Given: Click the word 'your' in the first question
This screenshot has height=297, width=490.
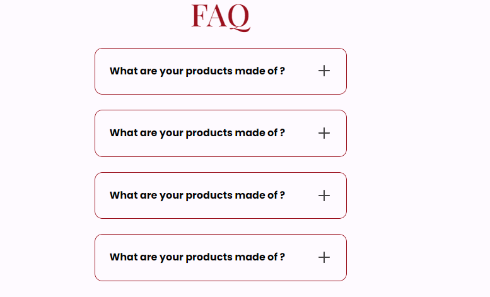Looking at the screenshot, I should click(x=171, y=71).
